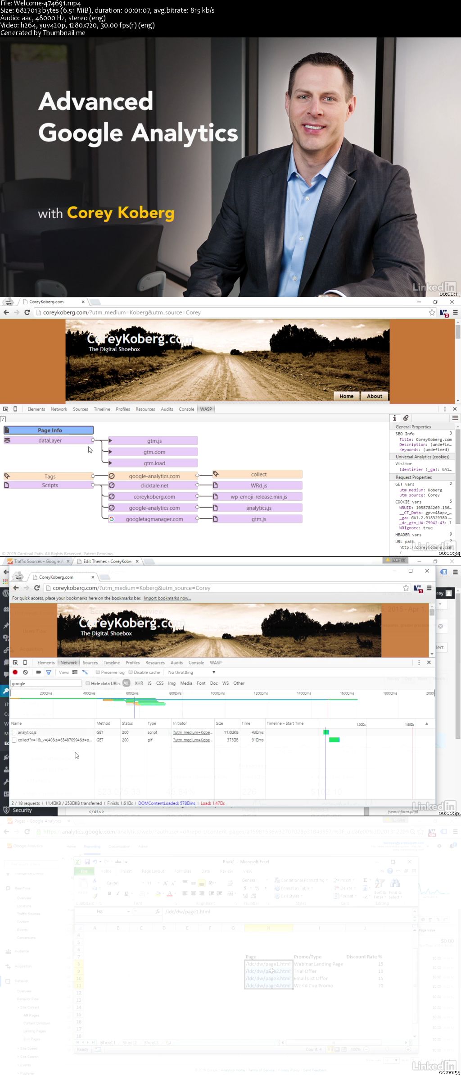Select the wp-emoji-release.min.js node
This screenshot has height=1076, width=461.
(x=258, y=496)
